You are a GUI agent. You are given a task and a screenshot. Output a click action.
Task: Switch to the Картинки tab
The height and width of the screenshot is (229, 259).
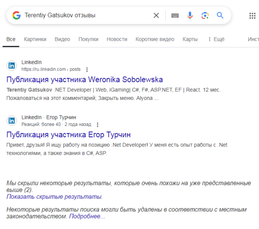click(x=35, y=39)
